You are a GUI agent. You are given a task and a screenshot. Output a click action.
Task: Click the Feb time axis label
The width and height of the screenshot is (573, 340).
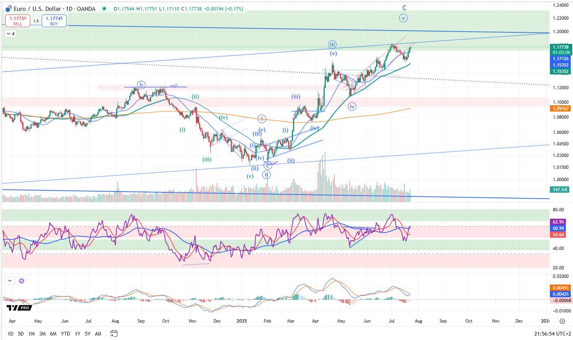267,321
